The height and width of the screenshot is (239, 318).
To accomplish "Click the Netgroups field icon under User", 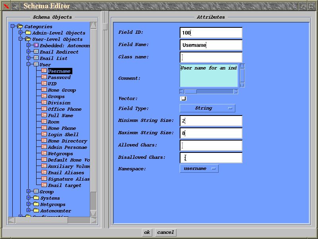I will 44,153.
